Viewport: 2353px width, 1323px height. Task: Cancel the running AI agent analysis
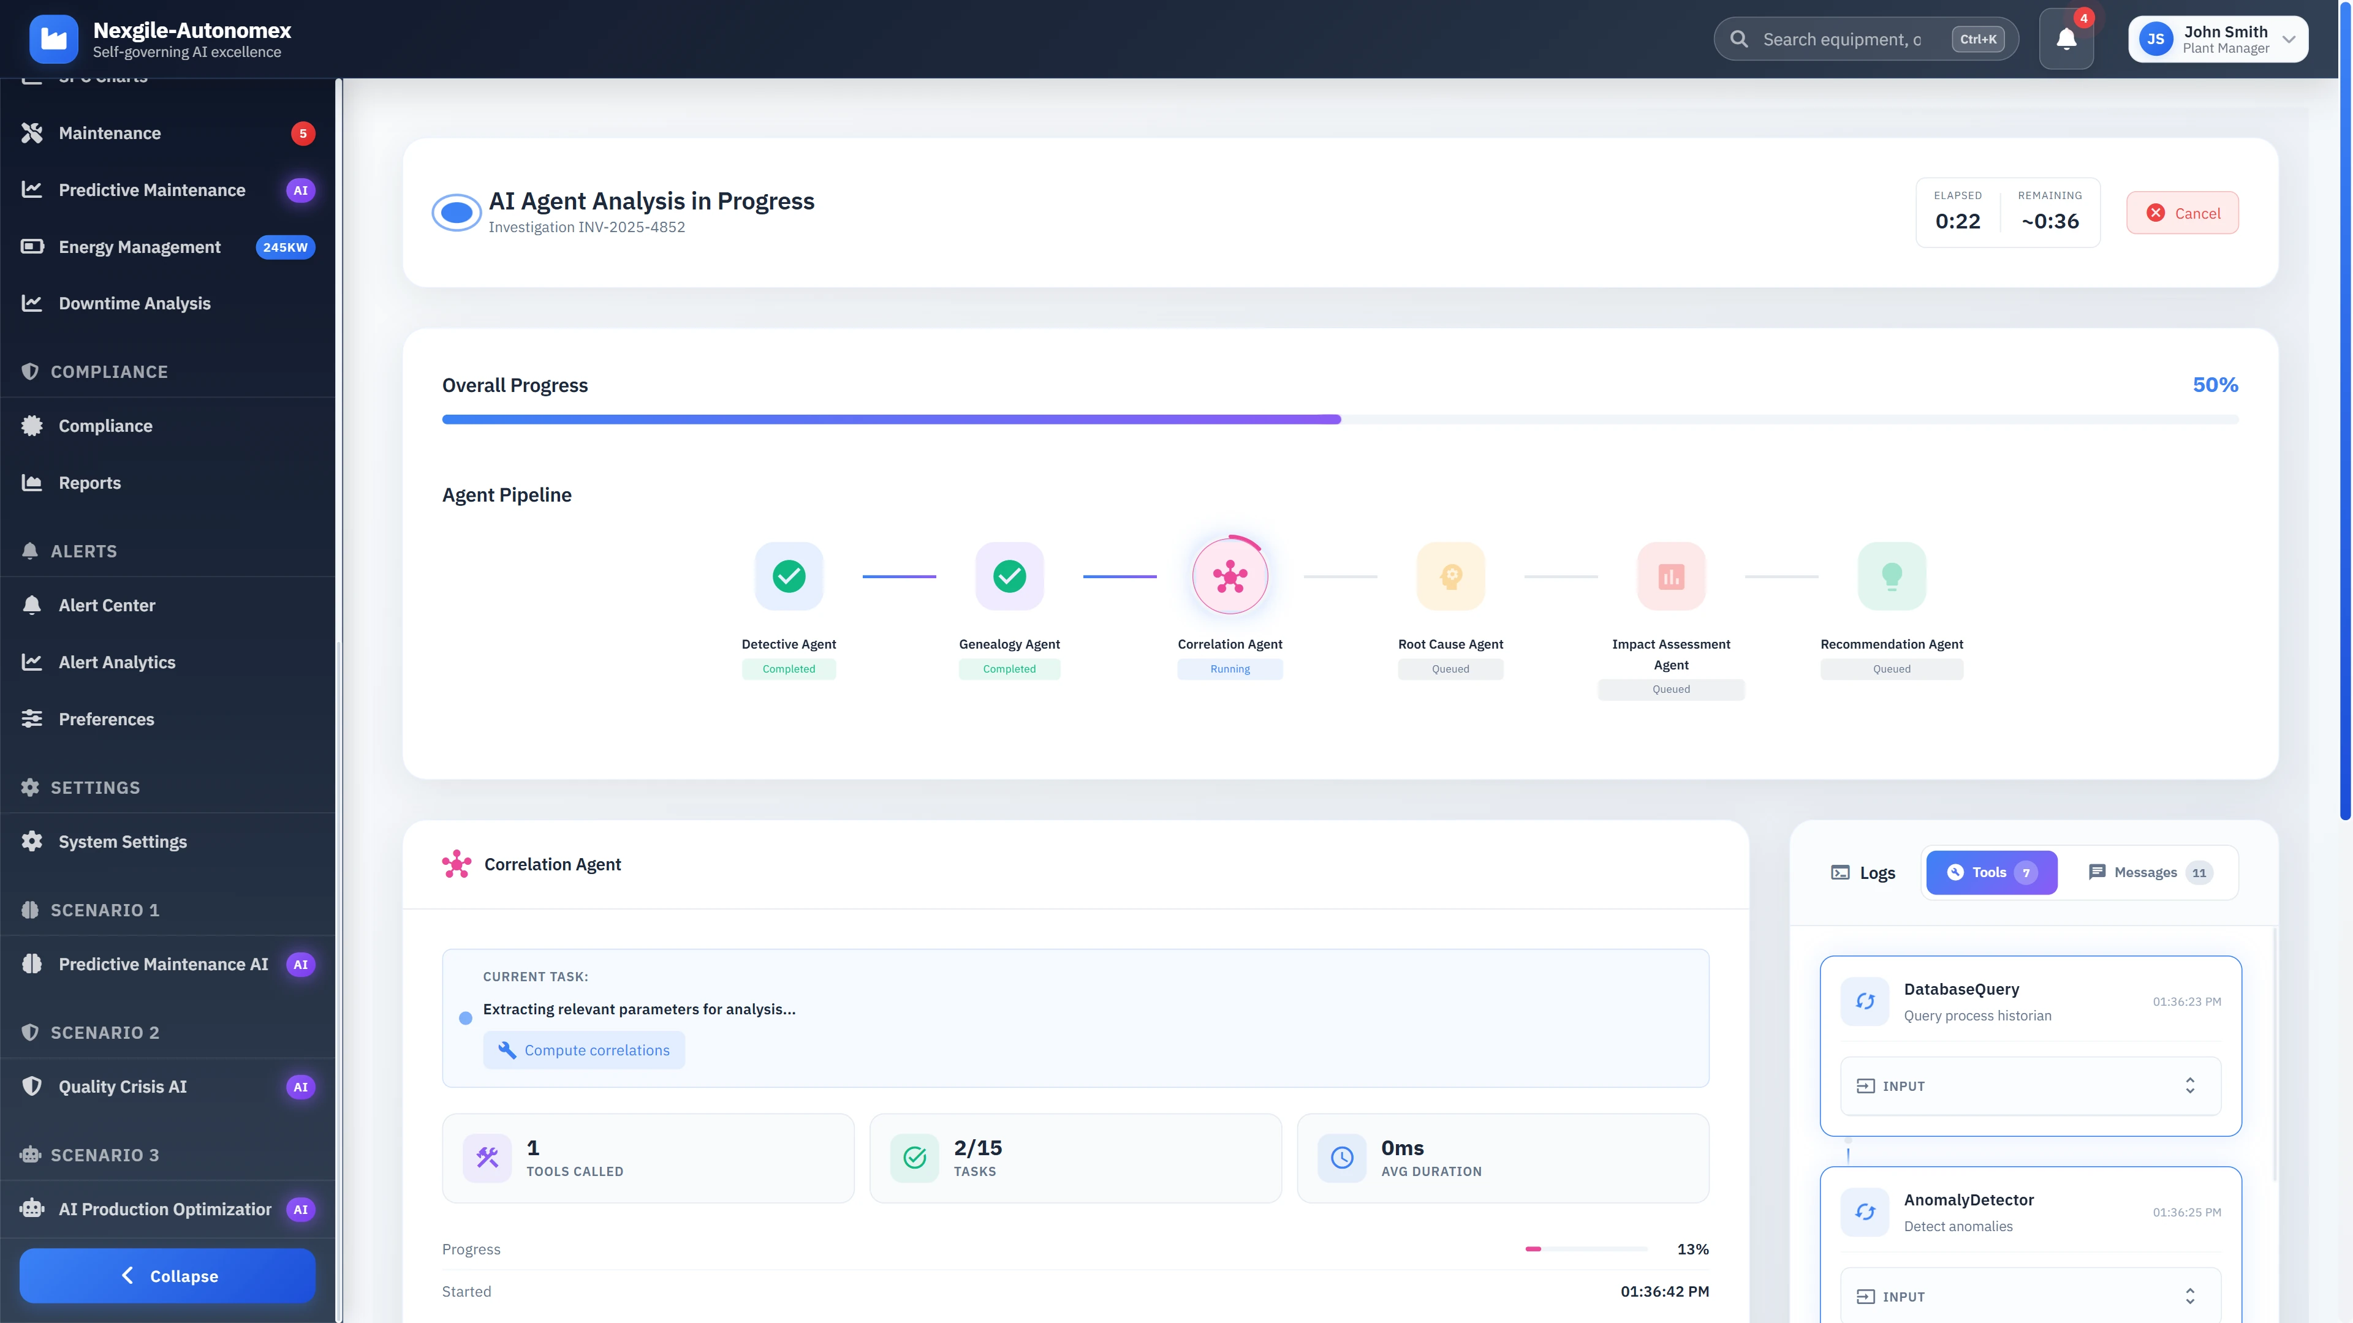pyautogui.click(x=2182, y=212)
